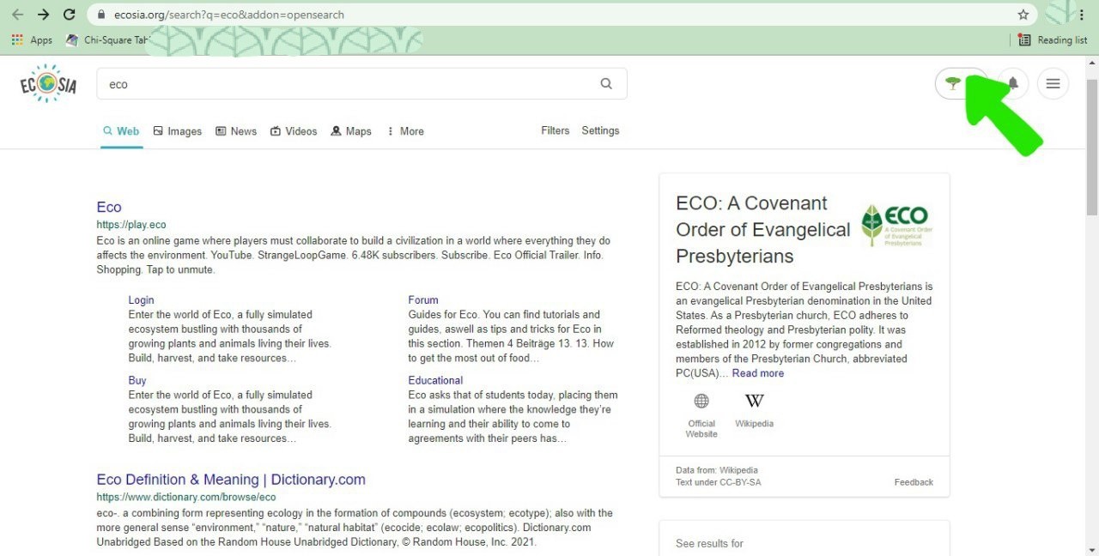Open the Buy sublink
1099x556 pixels.
[137, 380]
